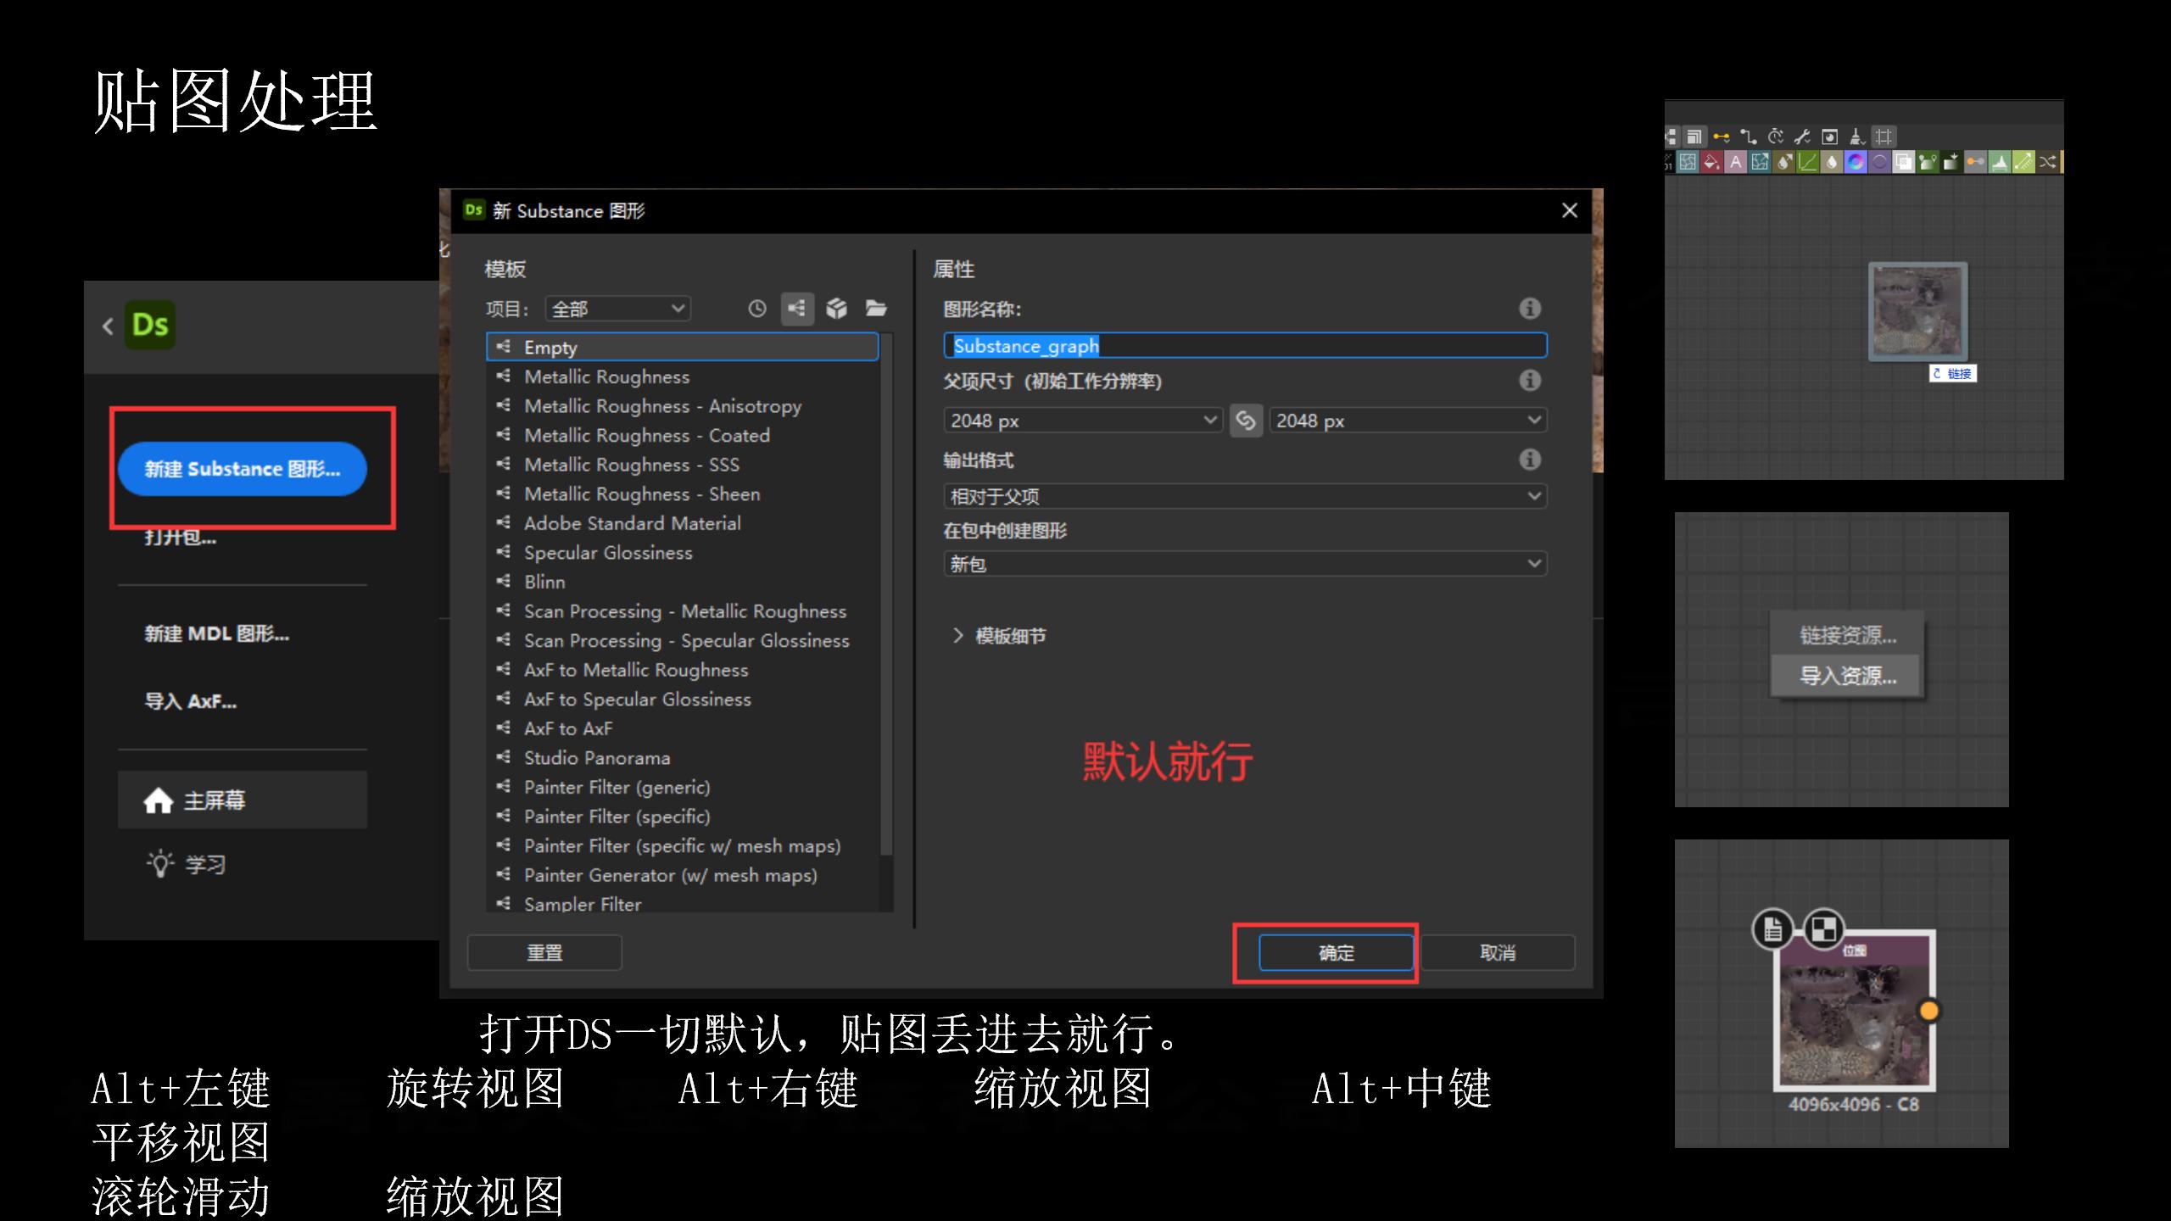Click the Substance_graph name field
The height and width of the screenshot is (1221, 2171).
tap(1245, 346)
